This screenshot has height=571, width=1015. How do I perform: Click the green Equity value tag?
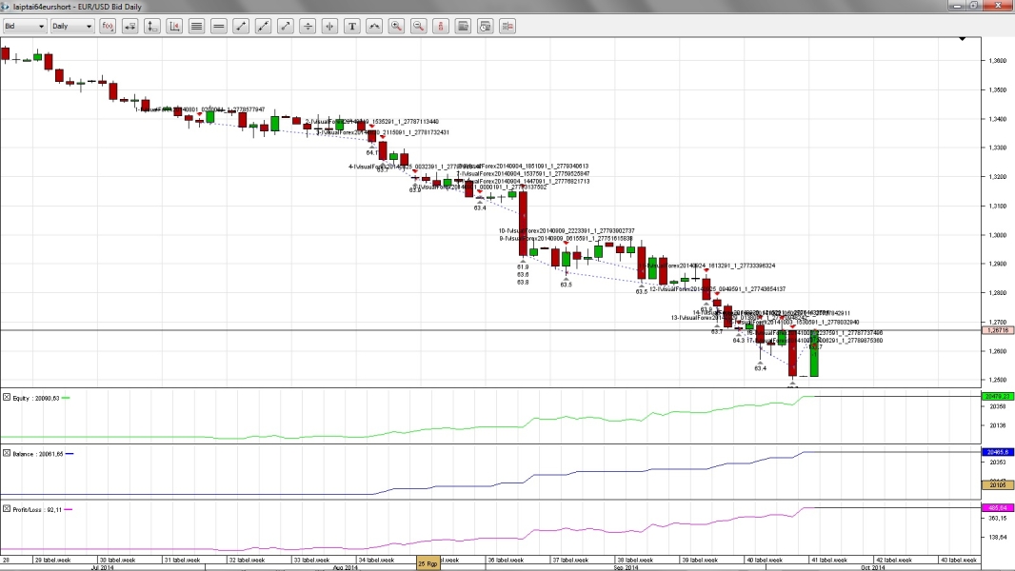998,396
